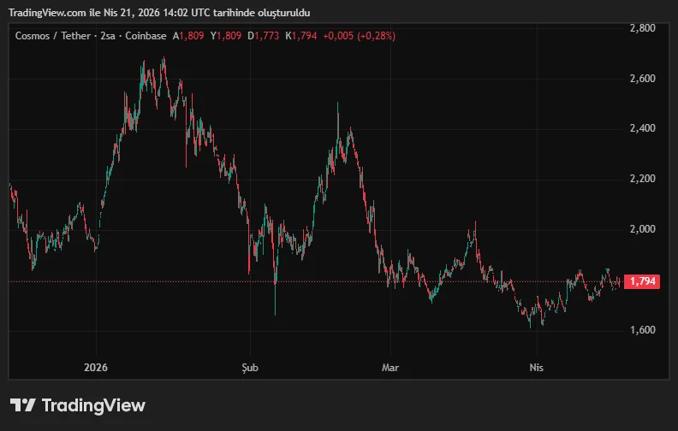Click the Nis label on time axis
This screenshot has height=431, width=678.
click(x=536, y=366)
